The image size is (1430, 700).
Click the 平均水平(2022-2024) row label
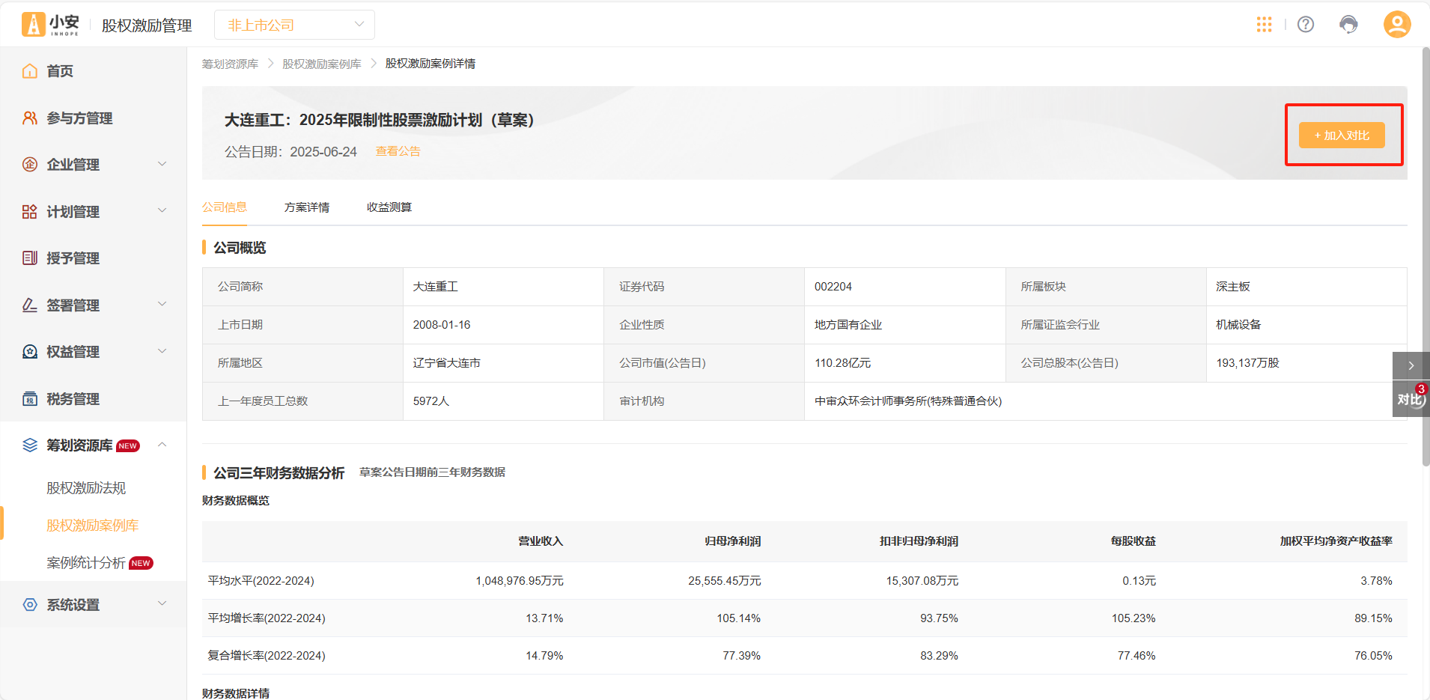tap(261, 581)
